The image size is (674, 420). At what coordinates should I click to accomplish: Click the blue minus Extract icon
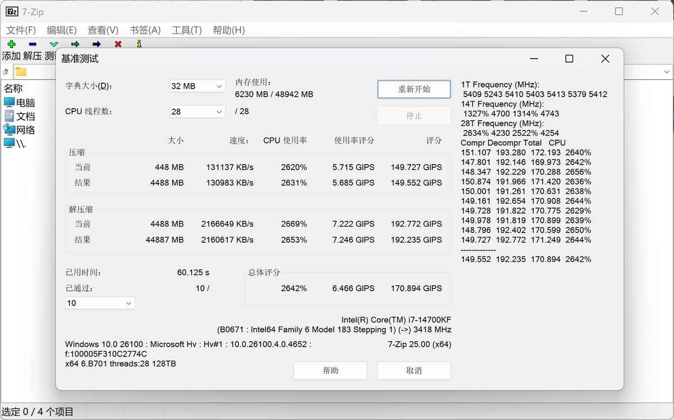point(33,44)
